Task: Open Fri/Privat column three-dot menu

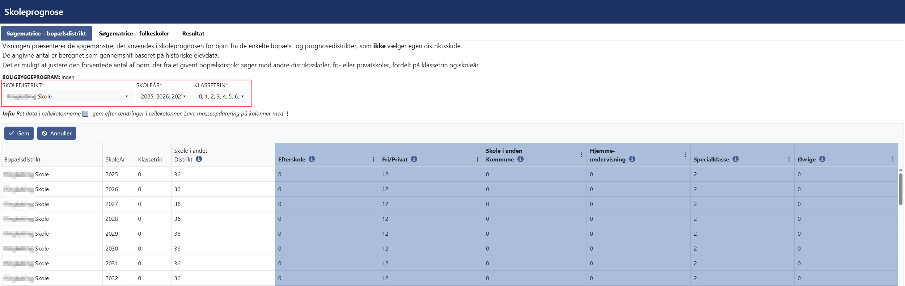Action: [x=477, y=159]
